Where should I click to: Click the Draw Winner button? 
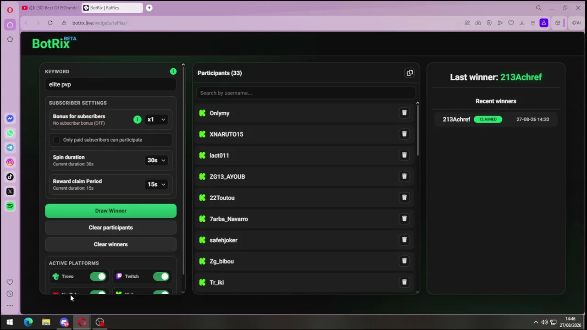pyautogui.click(x=111, y=211)
